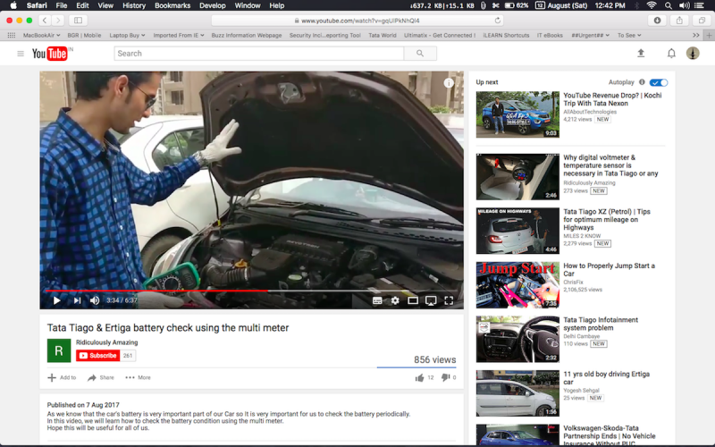This screenshot has height=447, width=715.
Task: Open the AirPlay icon in the player
Action: (431, 300)
